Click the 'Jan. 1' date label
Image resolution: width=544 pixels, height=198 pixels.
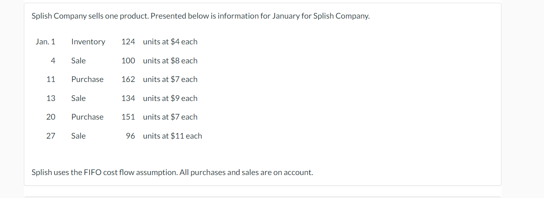(x=45, y=42)
